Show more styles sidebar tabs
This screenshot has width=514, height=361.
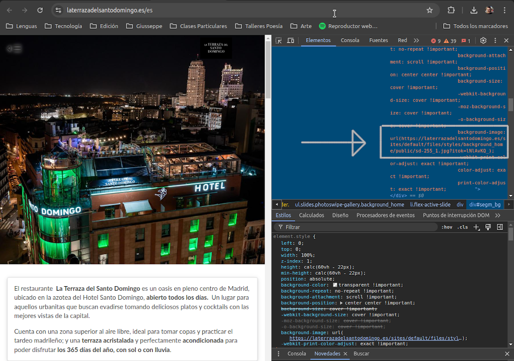click(x=498, y=215)
